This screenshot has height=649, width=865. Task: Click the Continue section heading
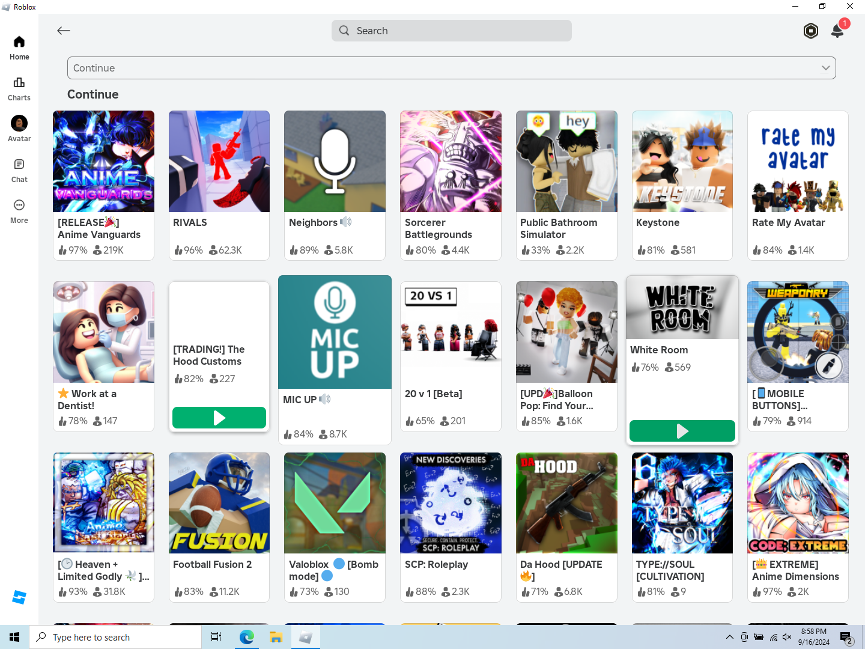(x=93, y=94)
